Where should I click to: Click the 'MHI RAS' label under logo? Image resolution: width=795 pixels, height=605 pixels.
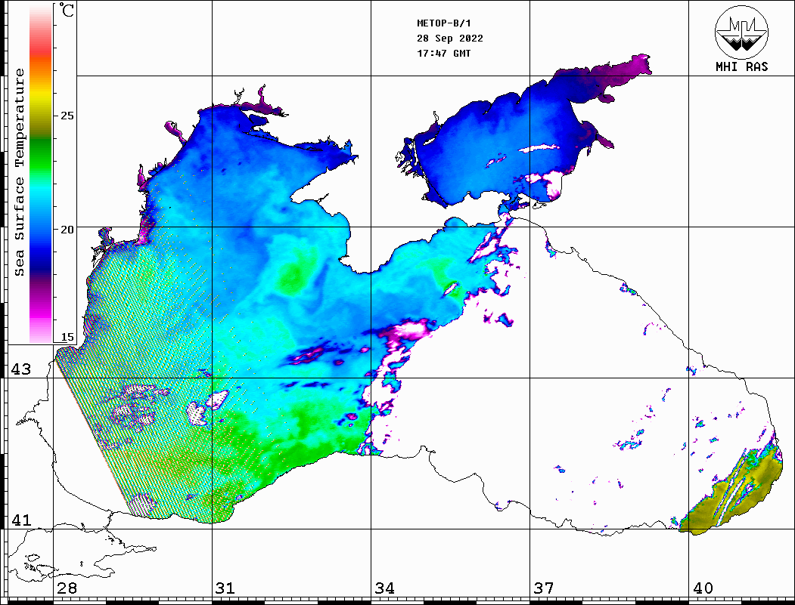point(741,66)
